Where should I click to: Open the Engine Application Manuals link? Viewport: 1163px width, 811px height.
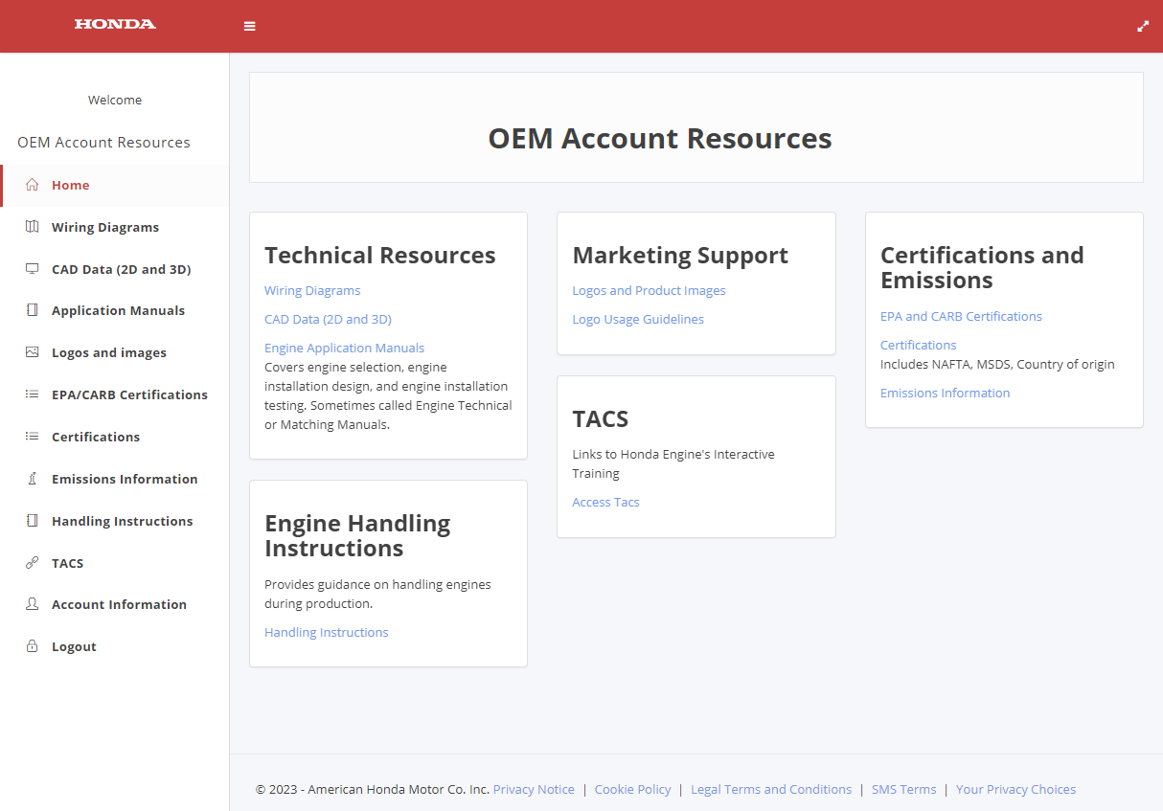click(344, 349)
